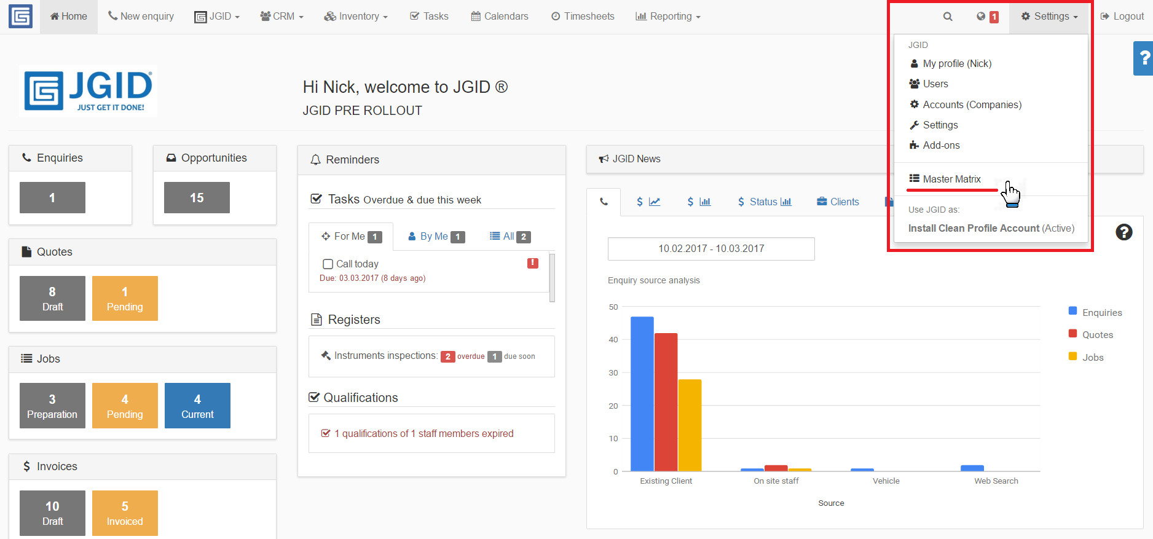The image size is (1153, 539).
Task: Click the Registers document icon
Action: tap(317, 320)
